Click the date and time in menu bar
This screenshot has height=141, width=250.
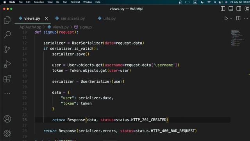pos(240,2)
